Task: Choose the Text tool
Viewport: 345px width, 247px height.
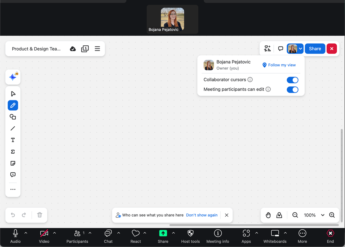Action: coord(13,140)
